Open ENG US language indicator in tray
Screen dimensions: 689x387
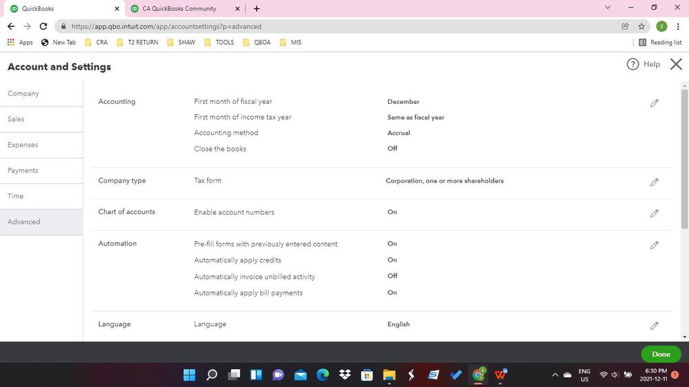click(584, 375)
